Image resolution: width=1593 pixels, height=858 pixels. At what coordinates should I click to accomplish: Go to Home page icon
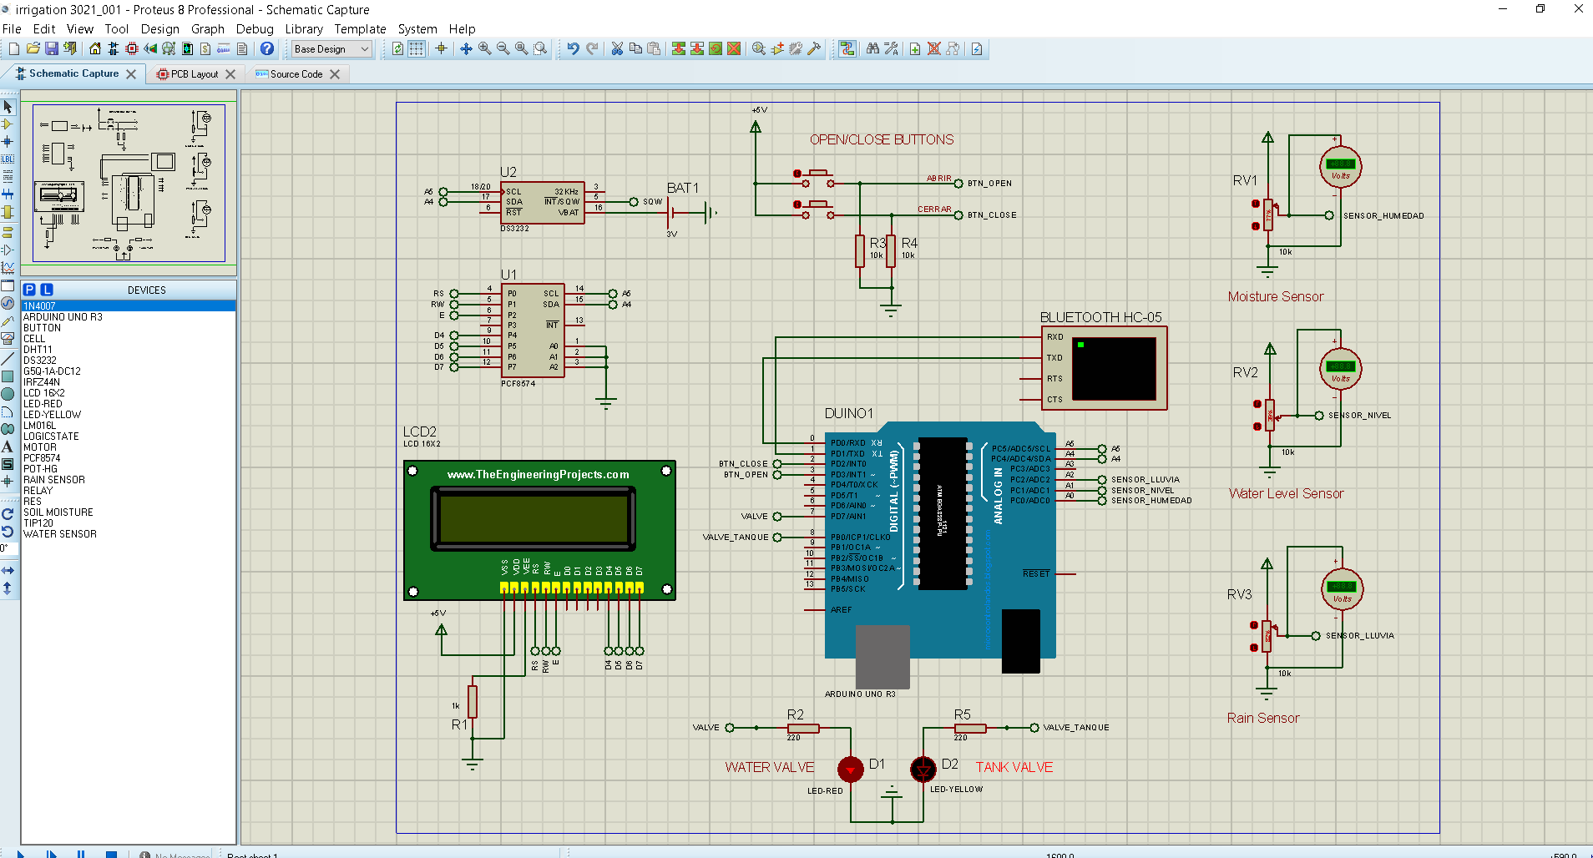[95, 49]
